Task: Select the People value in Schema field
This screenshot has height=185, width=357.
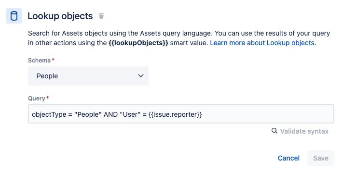Action: (47, 76)
